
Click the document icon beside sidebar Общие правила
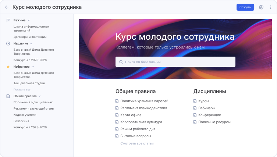(8, 96)
